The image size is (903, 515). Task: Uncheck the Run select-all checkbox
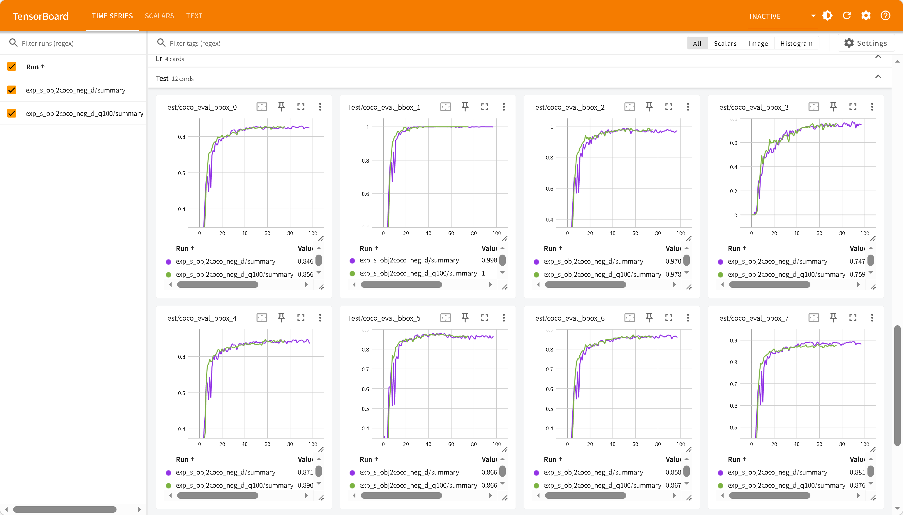12,67
